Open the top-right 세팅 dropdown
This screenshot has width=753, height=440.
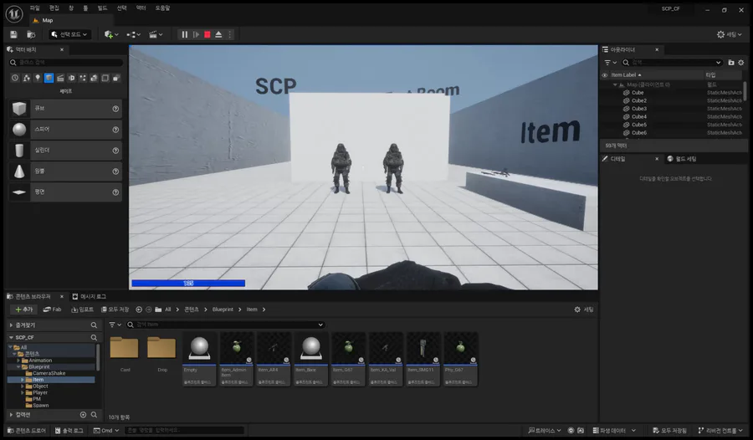729,34
